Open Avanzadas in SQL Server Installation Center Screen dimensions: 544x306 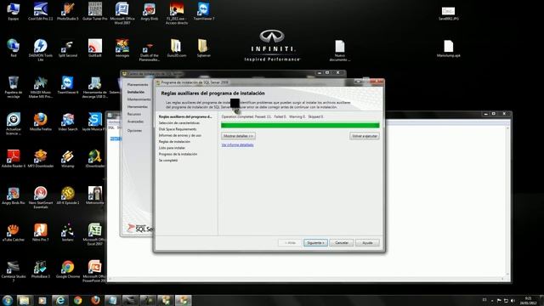click(135, 122)
